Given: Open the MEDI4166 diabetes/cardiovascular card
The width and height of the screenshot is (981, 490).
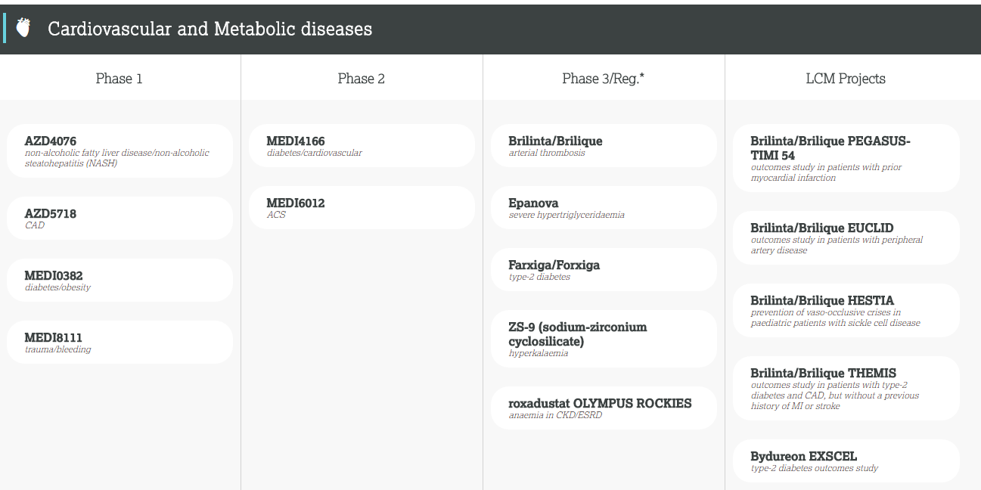Looking at the screenshot, I should (x=362, y=146).
